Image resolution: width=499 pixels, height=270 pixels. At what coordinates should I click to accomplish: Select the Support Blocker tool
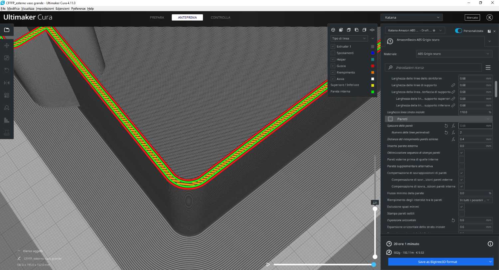click(x=7, y=108)
